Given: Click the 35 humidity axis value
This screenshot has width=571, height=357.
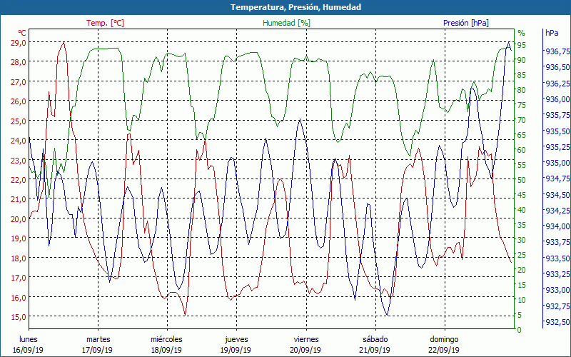Looking at the screenshot, I should (x=522, y=225).
